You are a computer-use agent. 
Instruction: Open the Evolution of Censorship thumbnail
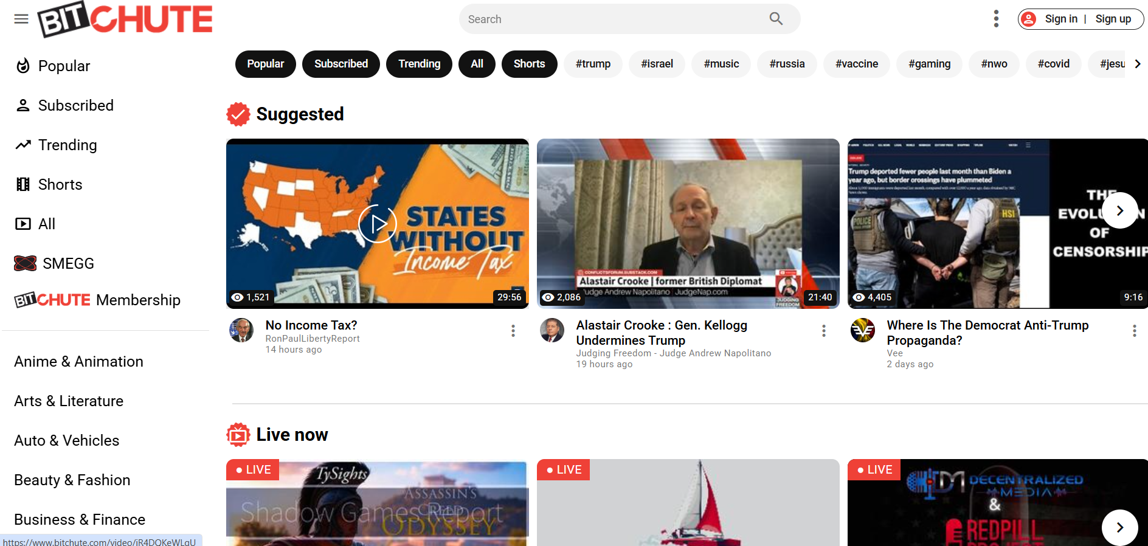click(x=998, y=224)
